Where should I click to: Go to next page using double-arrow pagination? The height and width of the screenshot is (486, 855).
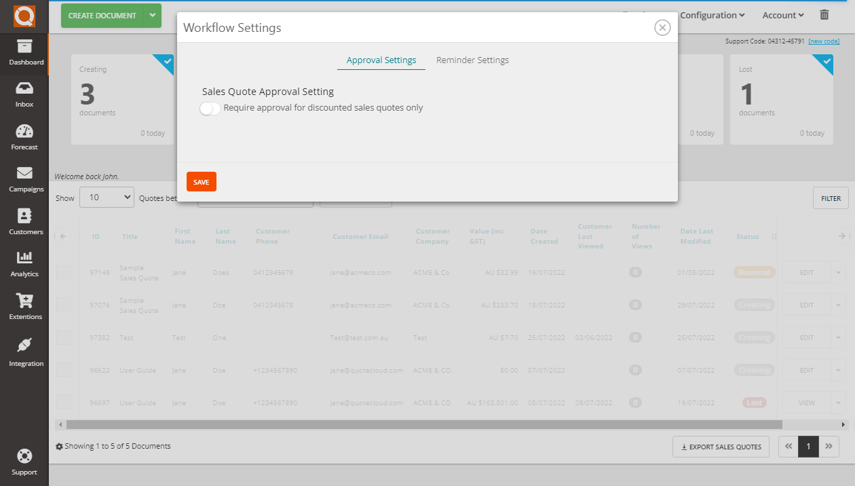tap(829, 446)
